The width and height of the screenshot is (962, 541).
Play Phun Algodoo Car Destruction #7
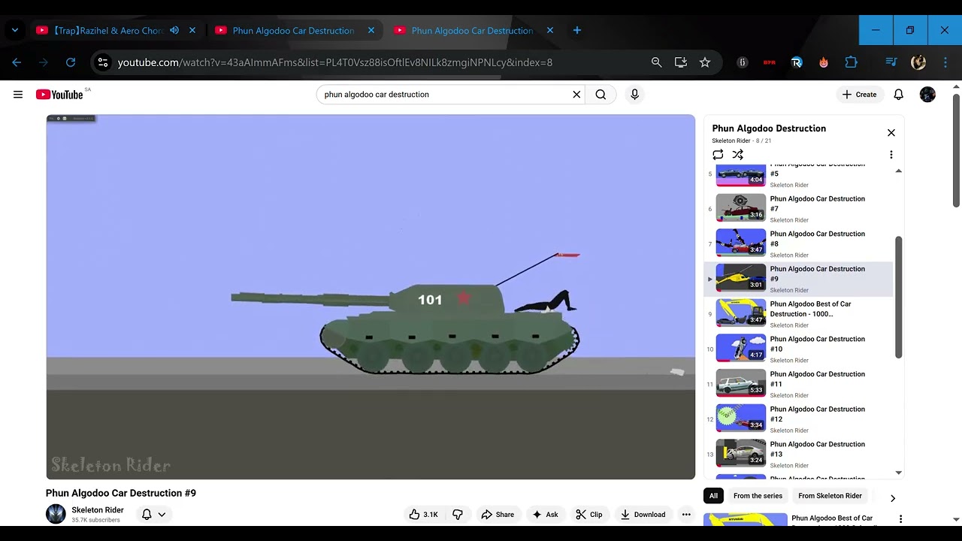coord(798,209)
